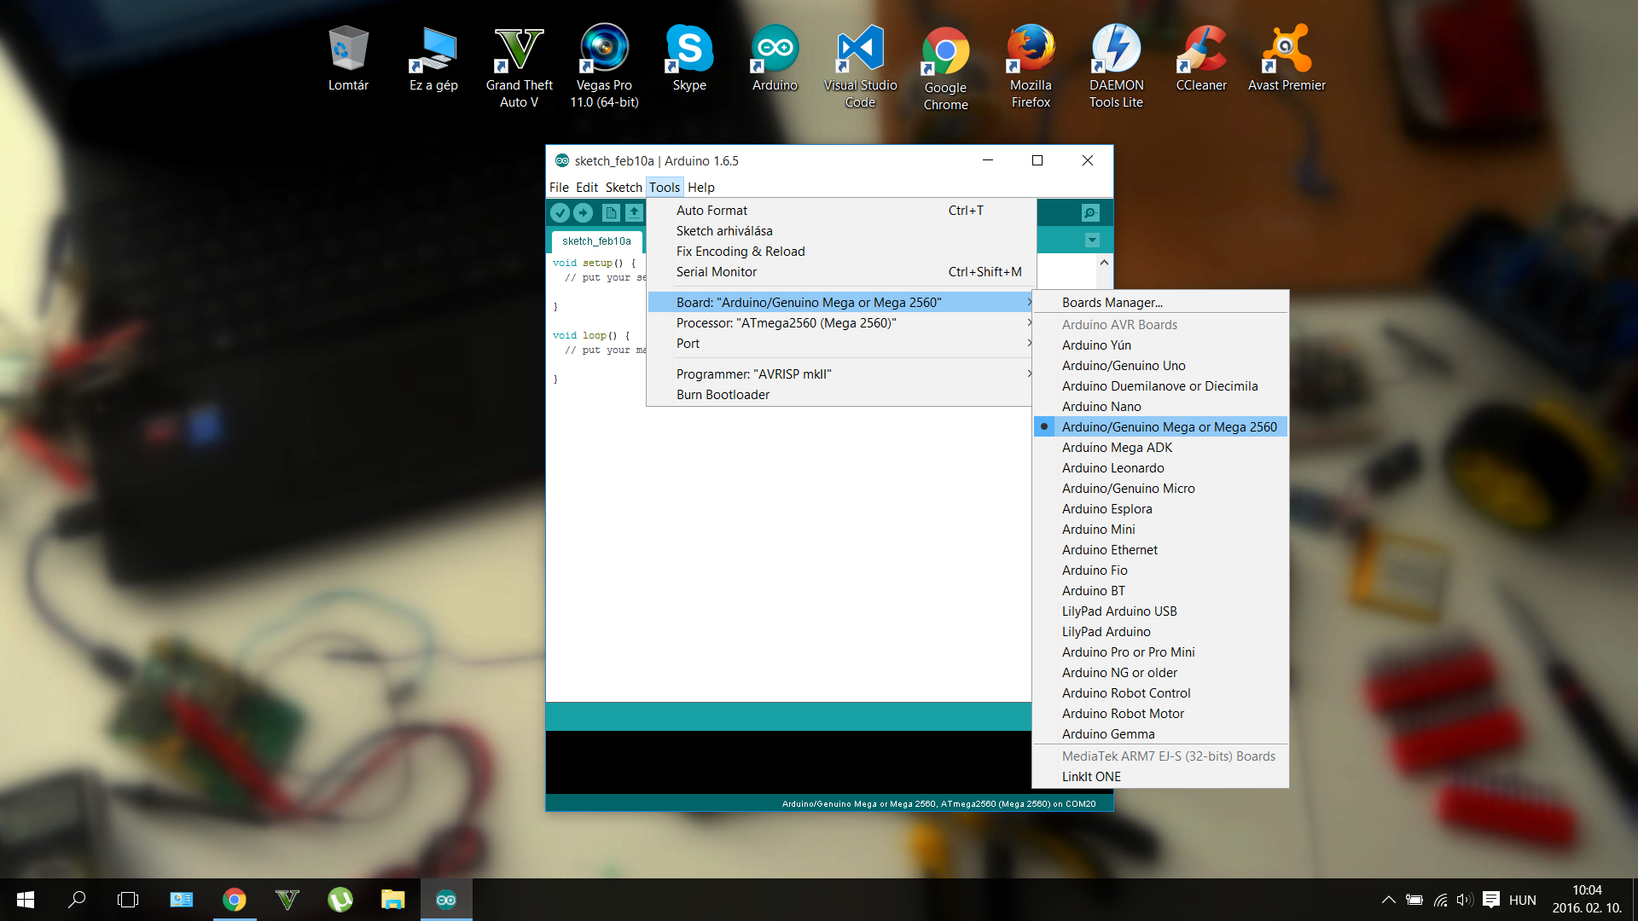The height and width of the screenshot is (921, 1638).
Task: Choose Arduino Nano as the board
Action: coord(1101,407)
